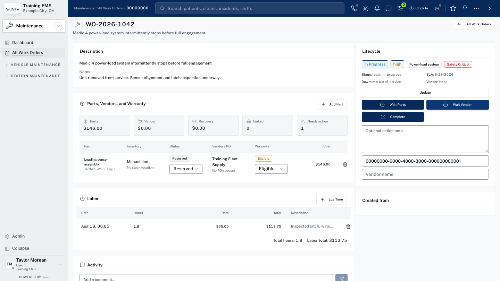Click the Lifeline logo
The image size is (500, 281).
pos(12,8)
